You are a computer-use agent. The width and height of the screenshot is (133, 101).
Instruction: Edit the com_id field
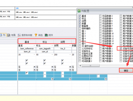pos(45,51)
